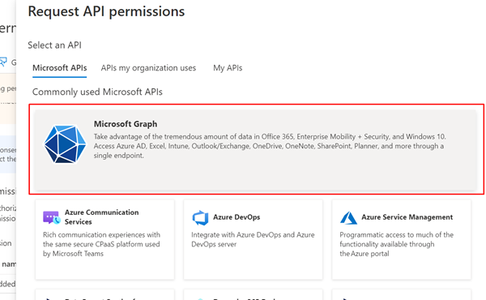Click 'Programmatic access' description text
Screen dimensions: 486x300
(397, 244)
